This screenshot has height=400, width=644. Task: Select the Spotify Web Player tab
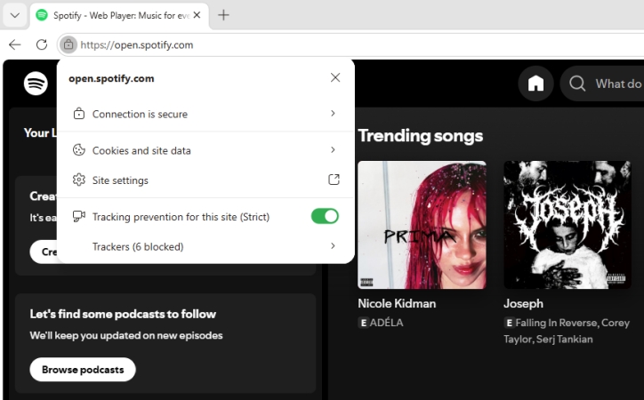click(x=119, y=16)
